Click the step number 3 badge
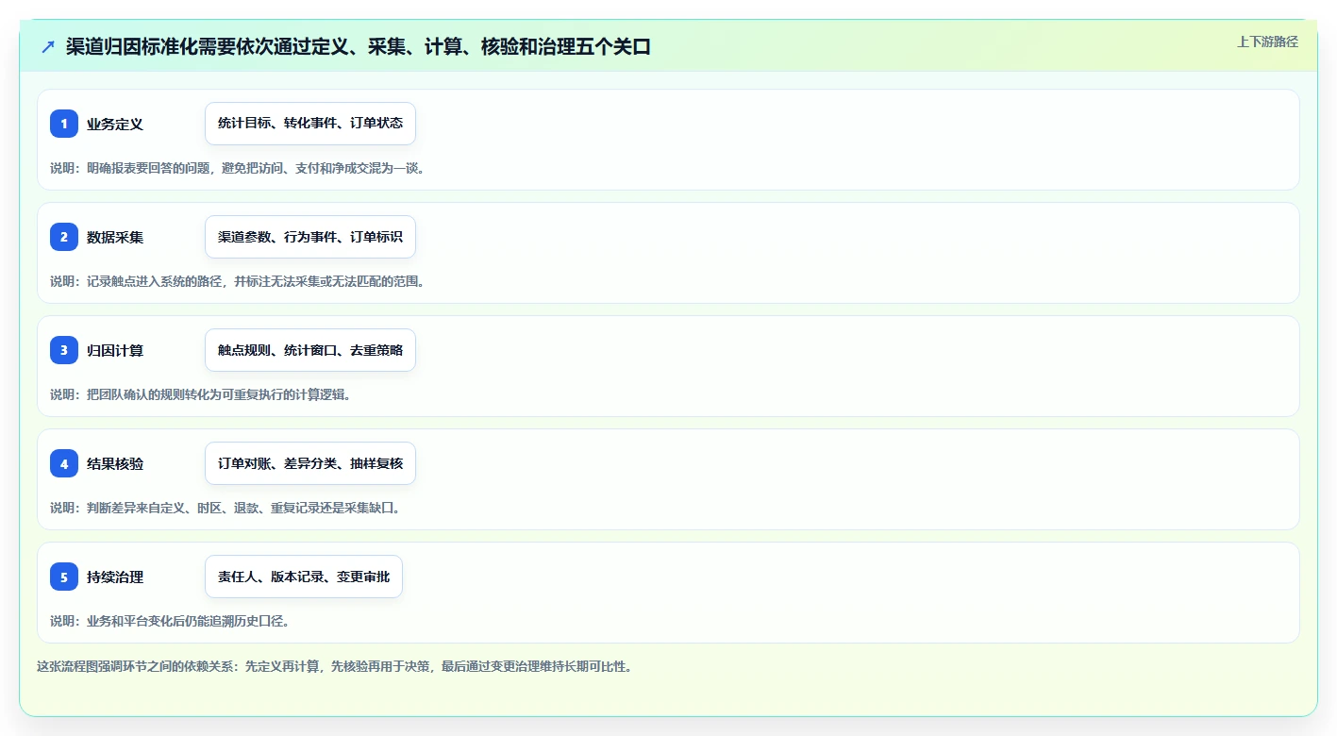The width and height of the screenshot is (1337, 736). (x=64, y=350)
